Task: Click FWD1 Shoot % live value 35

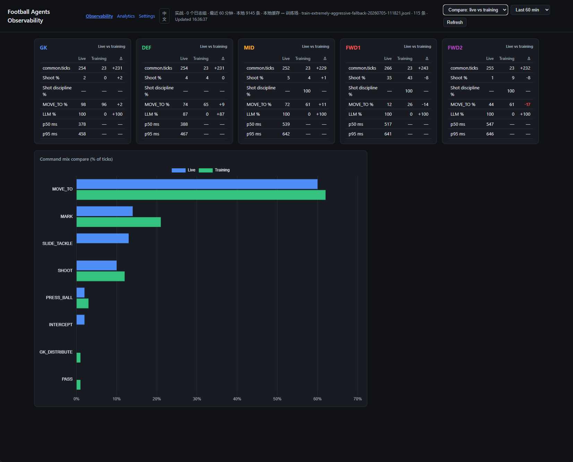Action: [389, 78]
